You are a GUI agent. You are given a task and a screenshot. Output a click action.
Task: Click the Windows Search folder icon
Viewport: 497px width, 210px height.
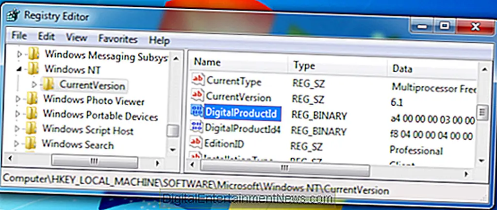tap(31, 144)
